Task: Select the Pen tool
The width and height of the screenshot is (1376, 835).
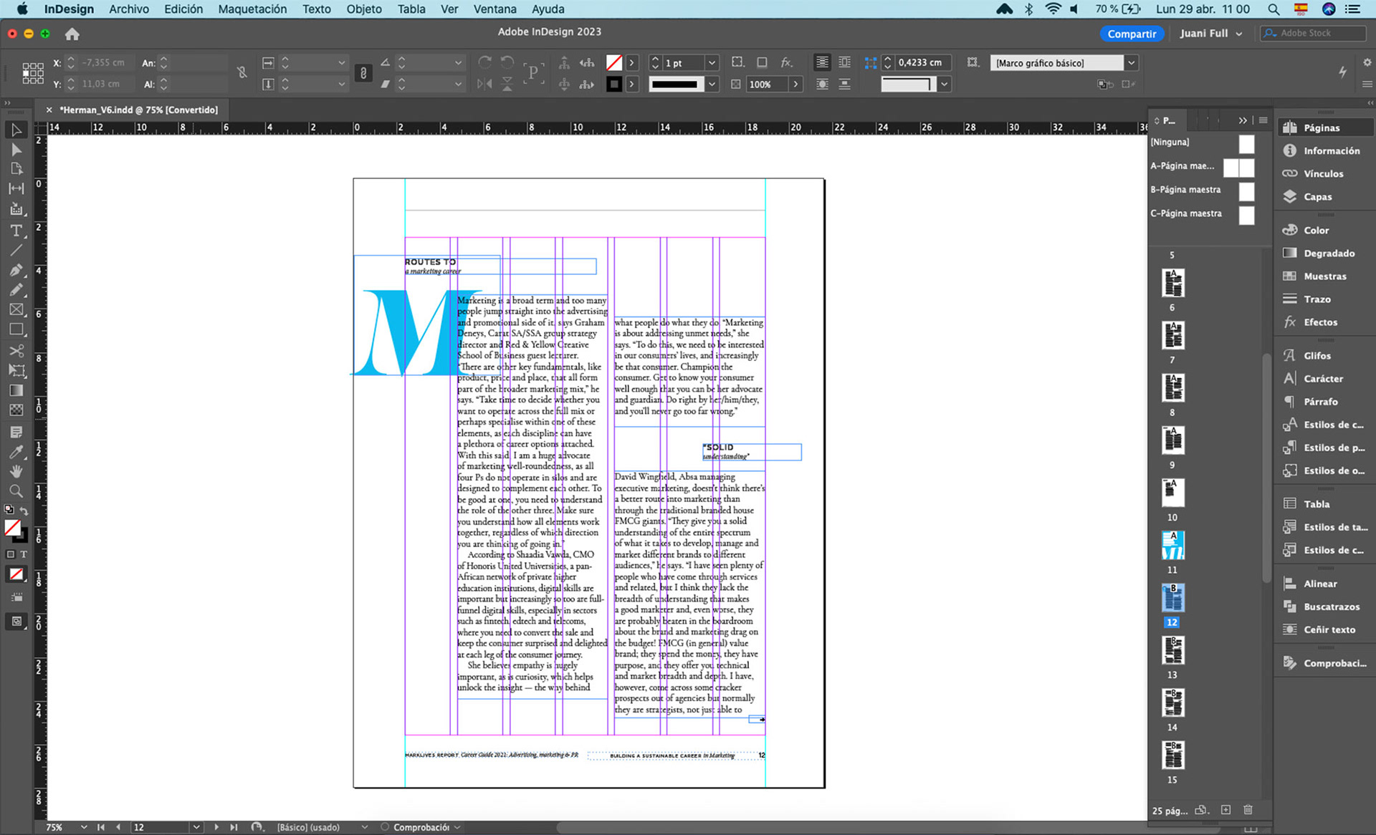Action: pos(16,270)
